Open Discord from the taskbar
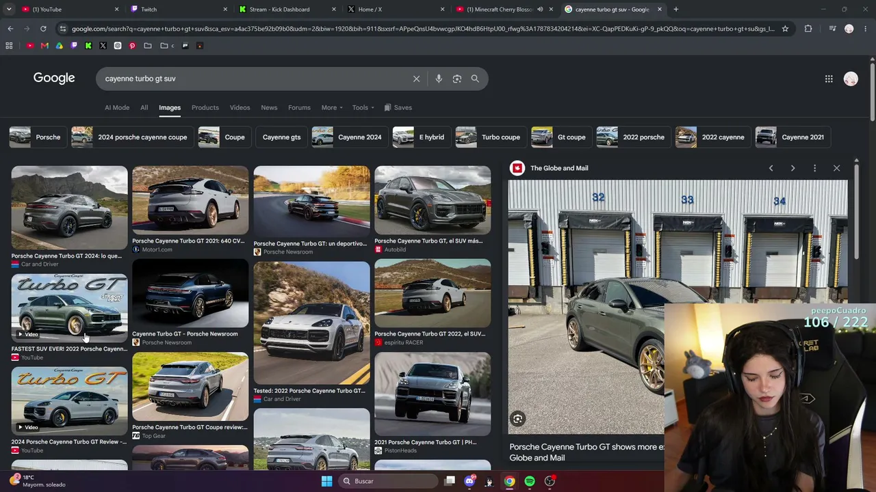This screenshot has height=492, width=876. point(469,481)
